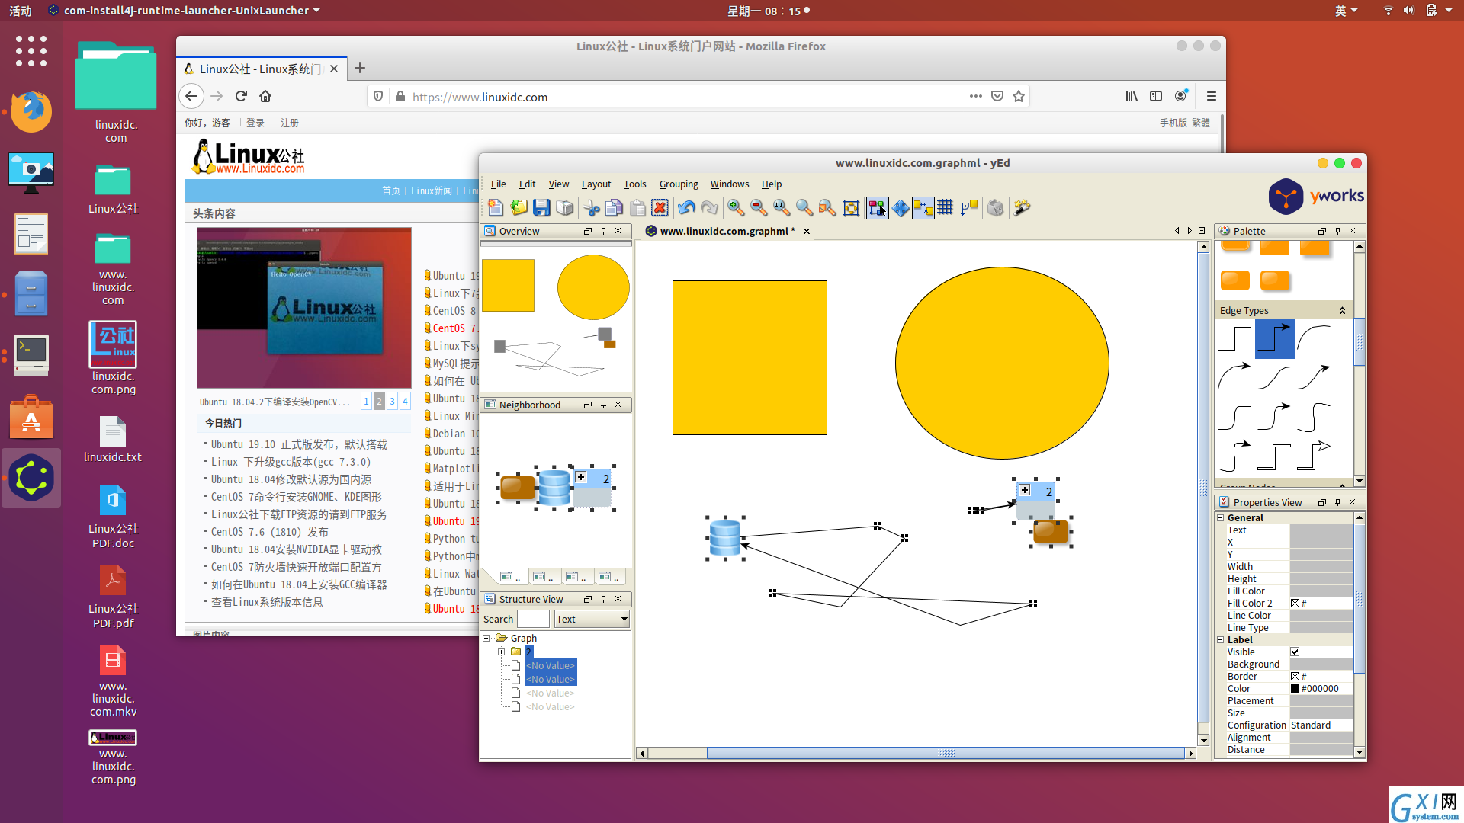Open the input language dropdown in top bar

pyautogui.click(x=1346, y=11)
